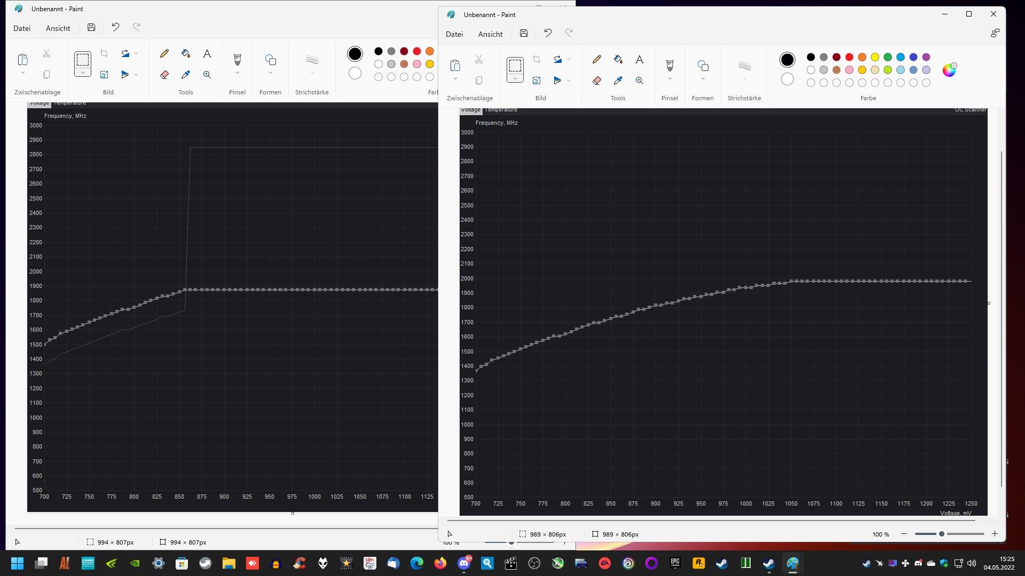Click the Share icon in right Paint window

(x=995, y=33)
